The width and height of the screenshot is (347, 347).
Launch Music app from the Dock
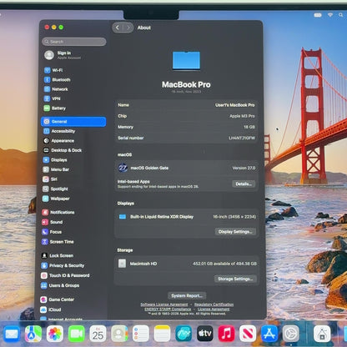click(226, 334)
